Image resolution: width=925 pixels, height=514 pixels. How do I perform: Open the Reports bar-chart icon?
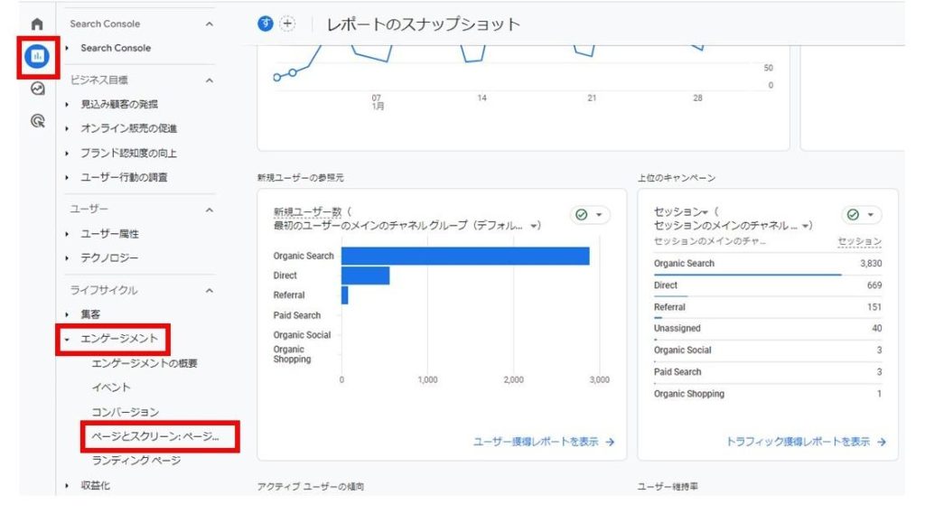37,57
